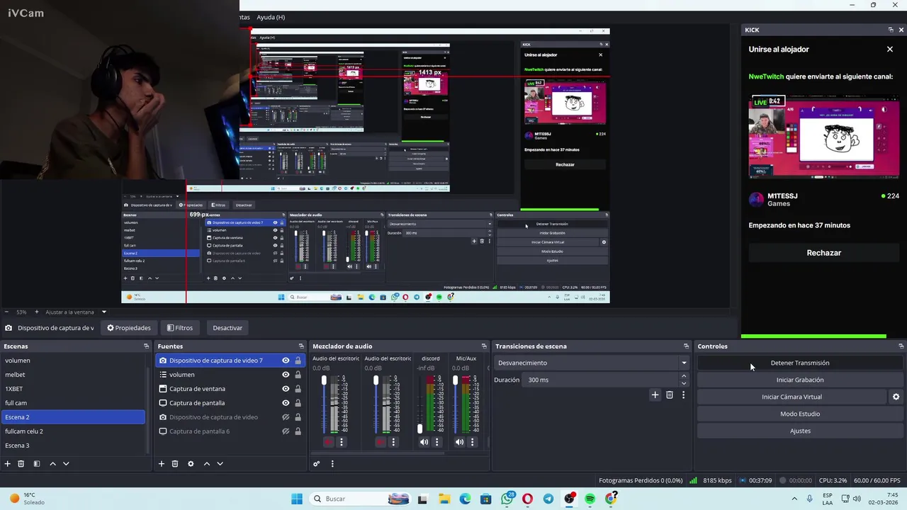Hide the volumen source
This screenshot has height=510, width=907.
point(286,375)
